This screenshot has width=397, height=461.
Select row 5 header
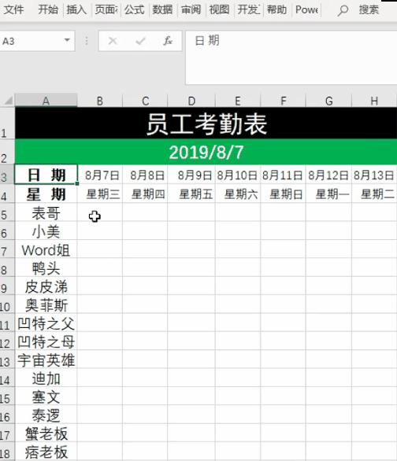[x=7, y=212]
